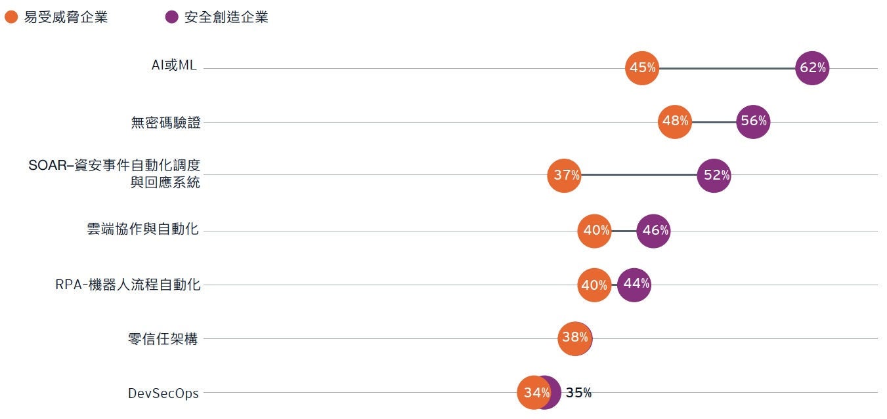Click the purple 安全創造企業 legend dot
Viewport: 887px width, 419px height.
tap(172, 18)
